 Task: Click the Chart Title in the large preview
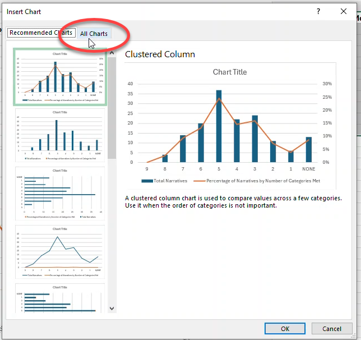point(230,72)
